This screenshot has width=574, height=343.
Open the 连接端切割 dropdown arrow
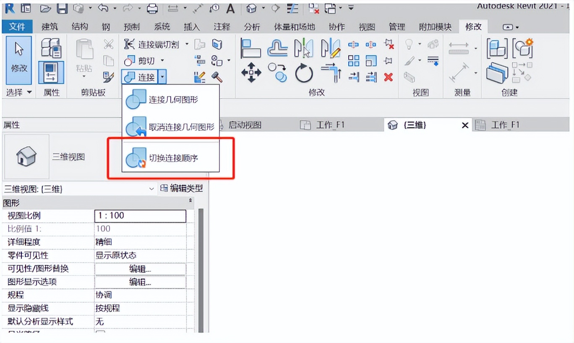pyautogui.click(x=187, y=44)
